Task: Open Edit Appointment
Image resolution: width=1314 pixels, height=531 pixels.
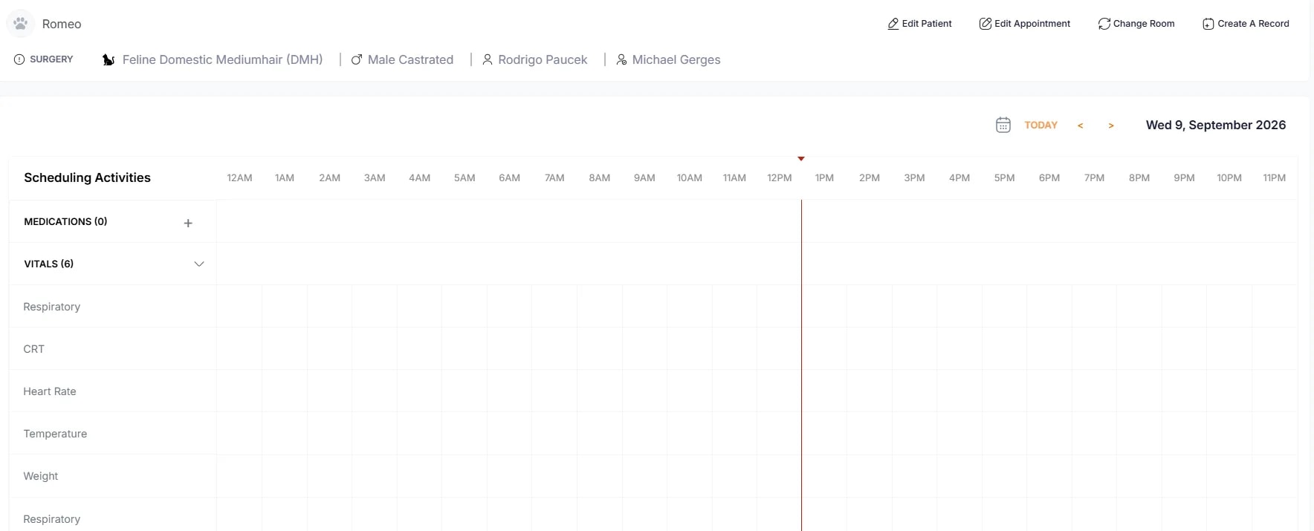Action: click(1025, 24)
